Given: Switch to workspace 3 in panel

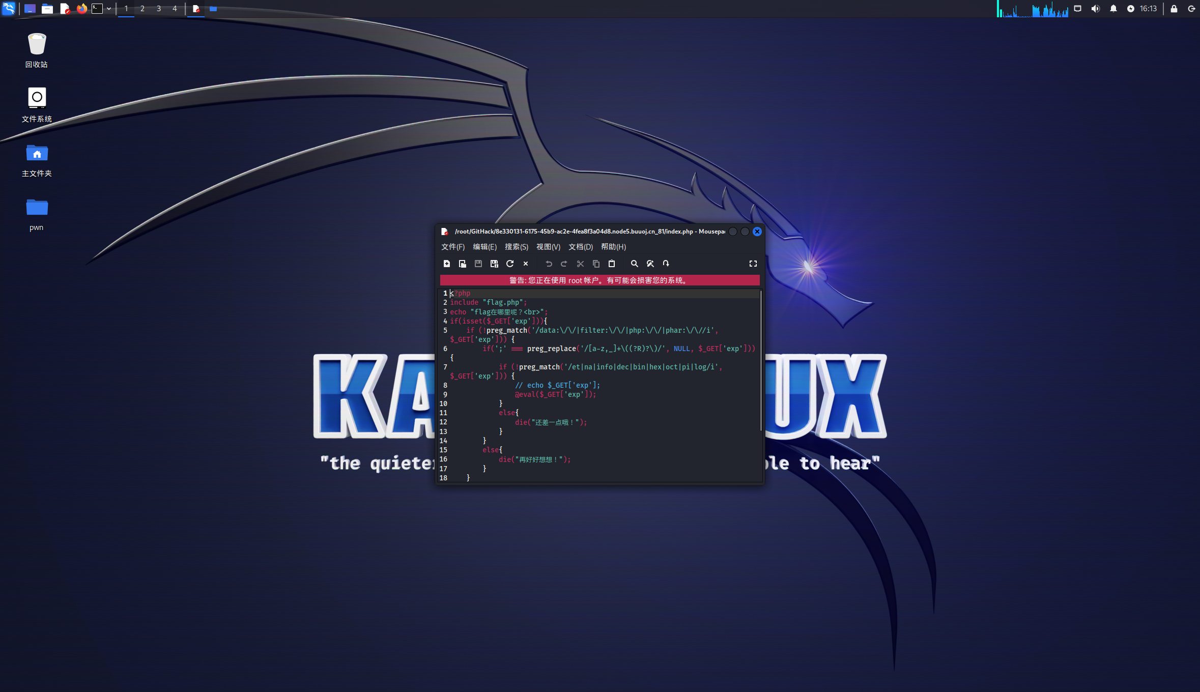Looking at the screenshot, I should tap(159, 9).
